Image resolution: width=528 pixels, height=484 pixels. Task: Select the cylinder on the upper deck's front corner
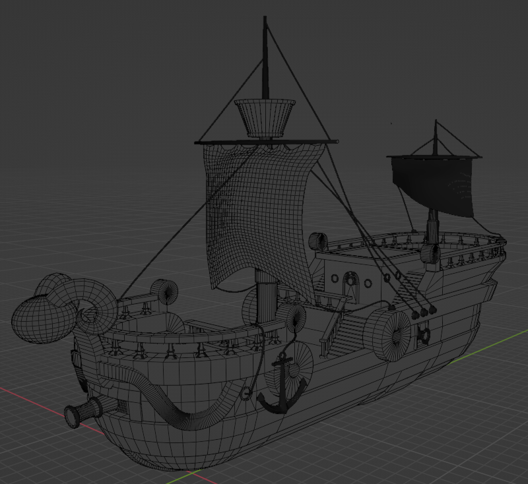(x=318, y=241)
